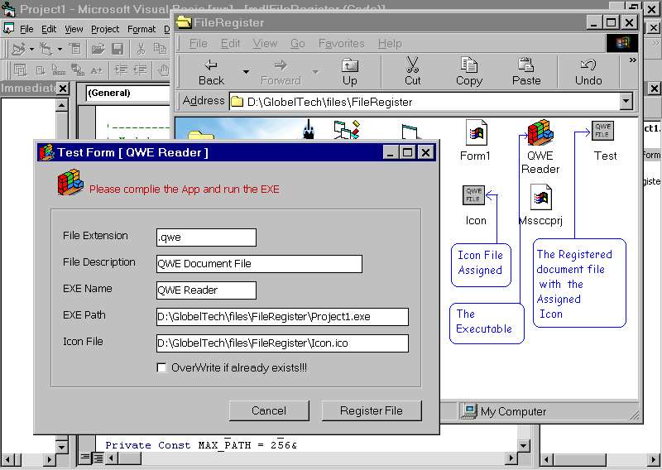Click the Cancel button
The height and width of the screenshot is (470, 662).
click(x=268, y=410)
